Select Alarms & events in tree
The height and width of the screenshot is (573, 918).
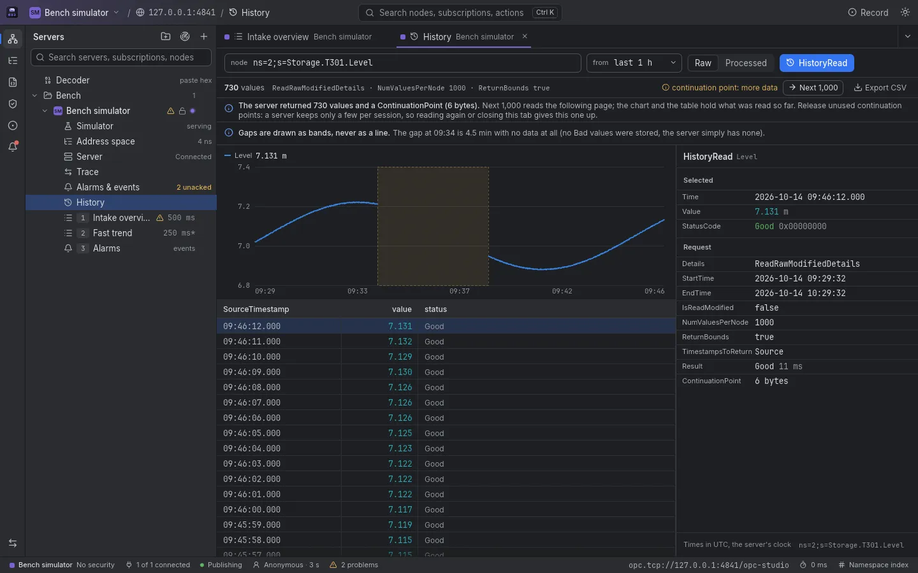tap(121, 187)
